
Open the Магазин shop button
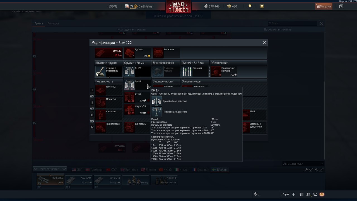[324, 6]
